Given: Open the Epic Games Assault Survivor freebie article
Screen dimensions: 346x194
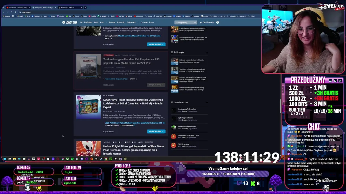Looking at the screenshot, I should 193,39.
